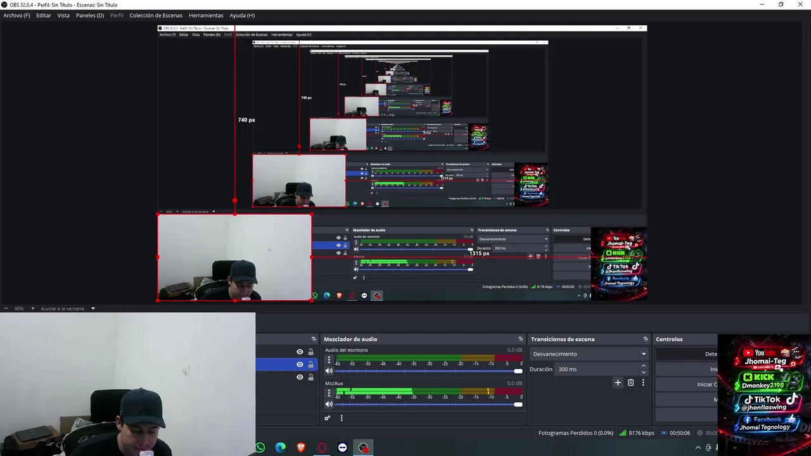Click the Mezclador de audio panel title
811x456 pixels.
tap(350, 339)
